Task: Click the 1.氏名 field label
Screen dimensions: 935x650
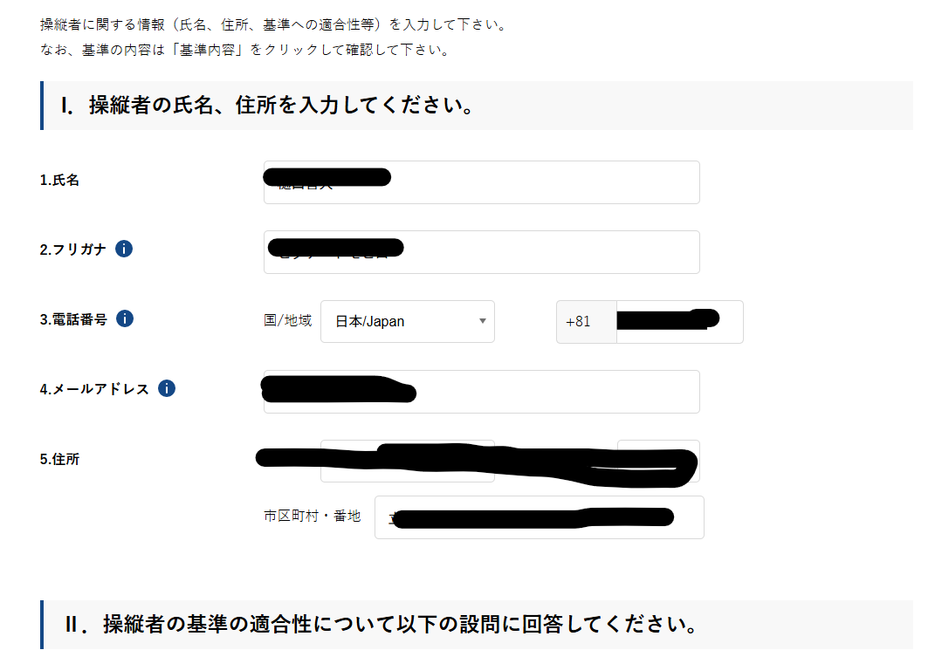Action: point(59,181)
